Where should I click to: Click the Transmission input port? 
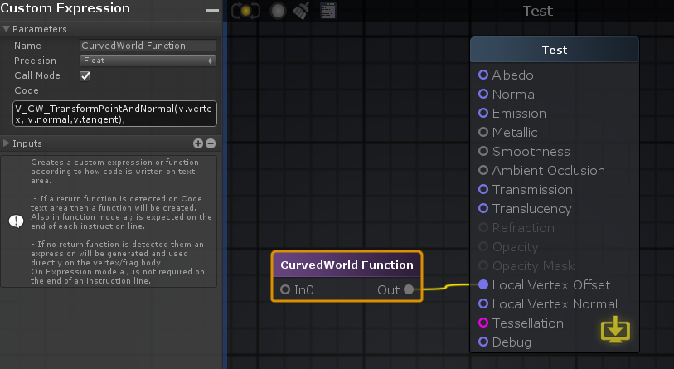click(x=483, y=189)
